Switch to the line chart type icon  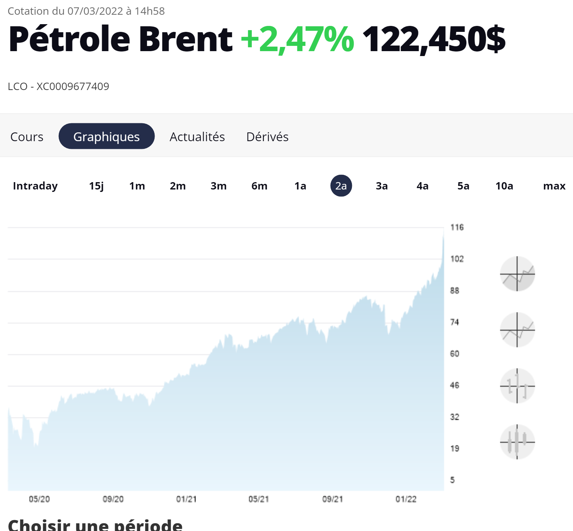tap(517, 330)
